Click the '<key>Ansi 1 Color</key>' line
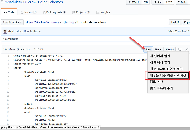This screenshot has height=130, width=190. 39,108
